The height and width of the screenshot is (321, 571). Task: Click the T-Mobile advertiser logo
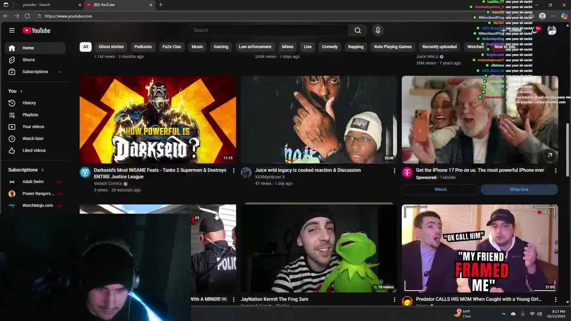point(407,173)
